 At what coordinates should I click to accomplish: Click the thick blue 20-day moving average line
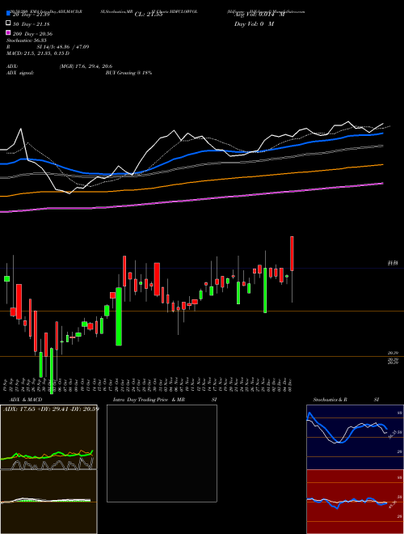[191, 155]
